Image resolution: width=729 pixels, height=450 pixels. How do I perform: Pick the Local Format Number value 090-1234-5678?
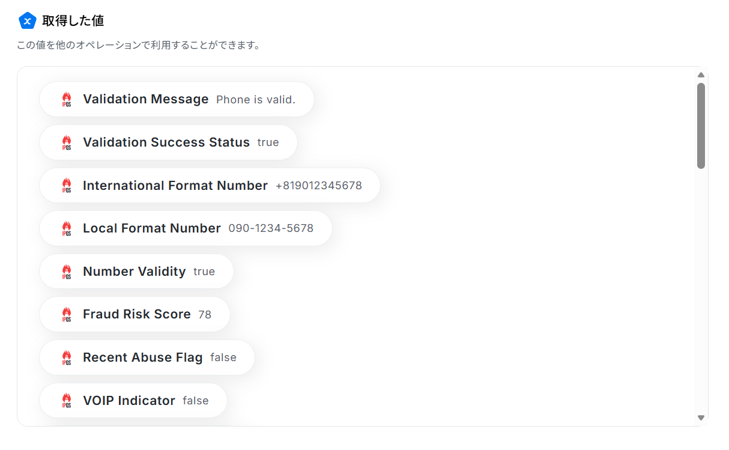271,228
